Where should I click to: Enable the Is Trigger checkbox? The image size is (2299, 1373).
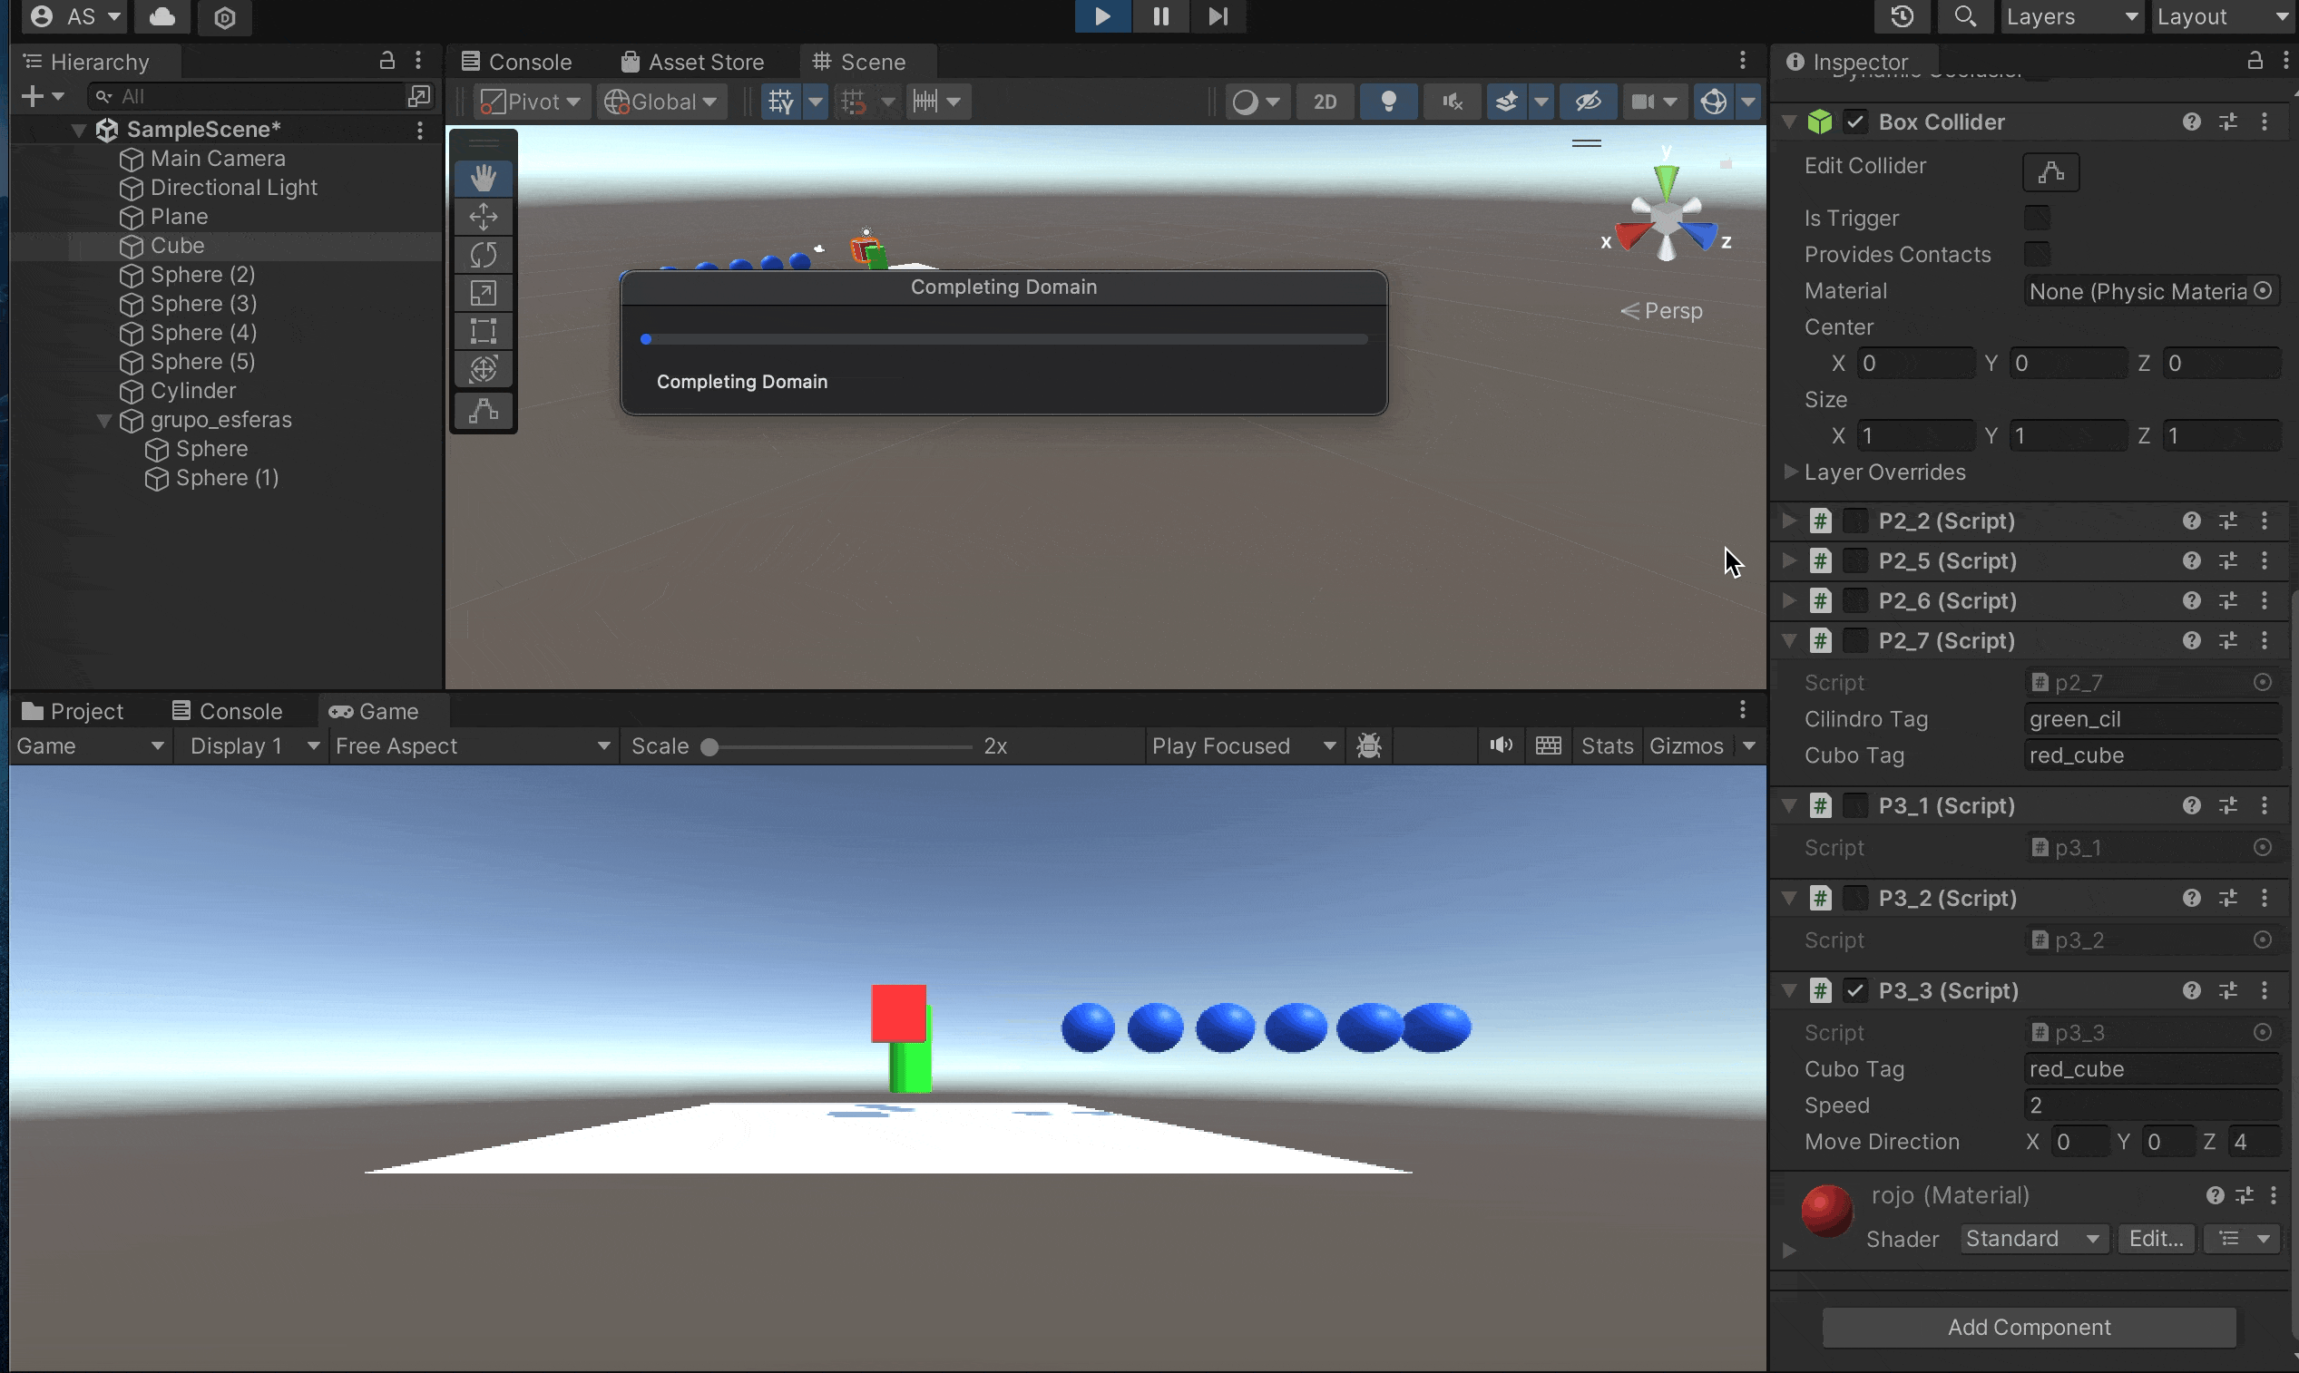coord(2036,219)
